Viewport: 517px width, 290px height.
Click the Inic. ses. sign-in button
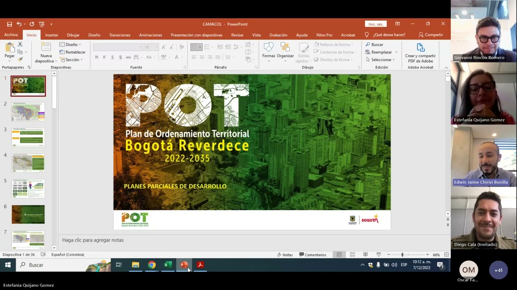(376, 24)
